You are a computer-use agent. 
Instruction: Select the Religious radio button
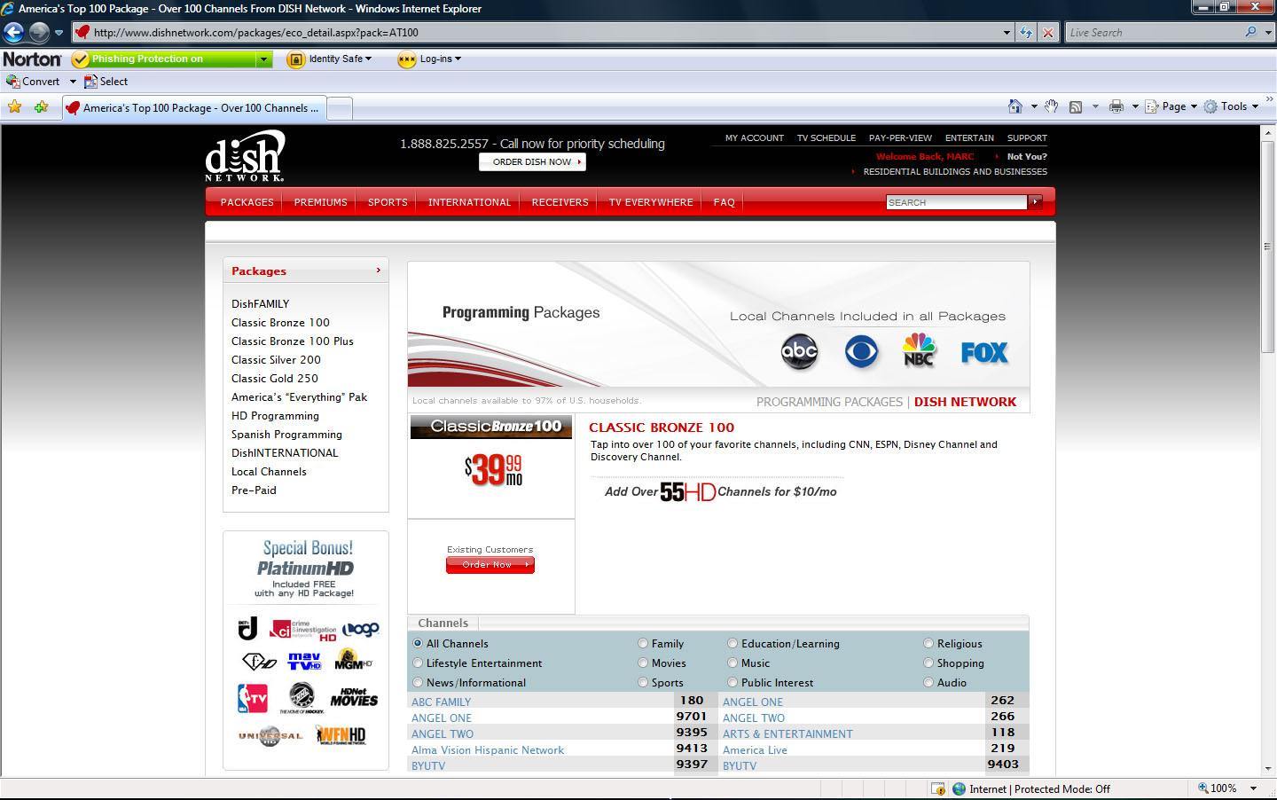coord(928,643)
